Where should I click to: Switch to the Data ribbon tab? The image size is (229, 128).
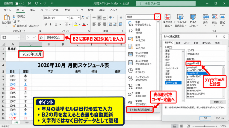click(x=79, y=10)
